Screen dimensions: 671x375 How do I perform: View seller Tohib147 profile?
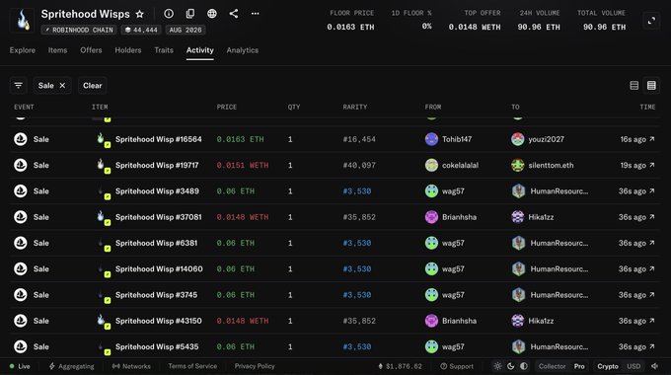(x=448, y=139)
